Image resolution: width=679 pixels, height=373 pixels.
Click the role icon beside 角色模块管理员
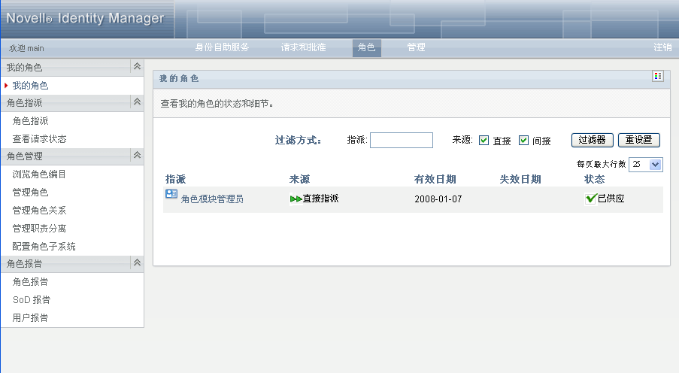[x=171, y=194]
